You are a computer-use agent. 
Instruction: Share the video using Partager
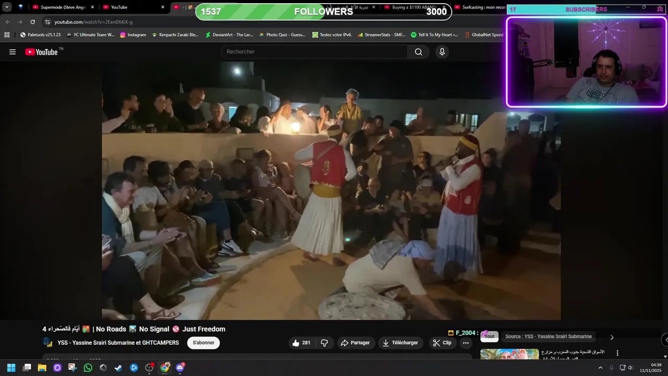click(x=355, y=343)
